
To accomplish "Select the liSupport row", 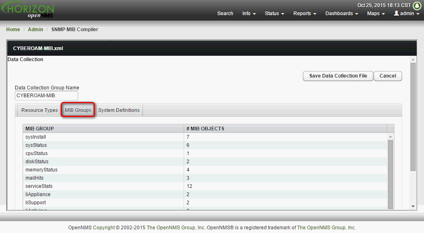I will (205, 203).
